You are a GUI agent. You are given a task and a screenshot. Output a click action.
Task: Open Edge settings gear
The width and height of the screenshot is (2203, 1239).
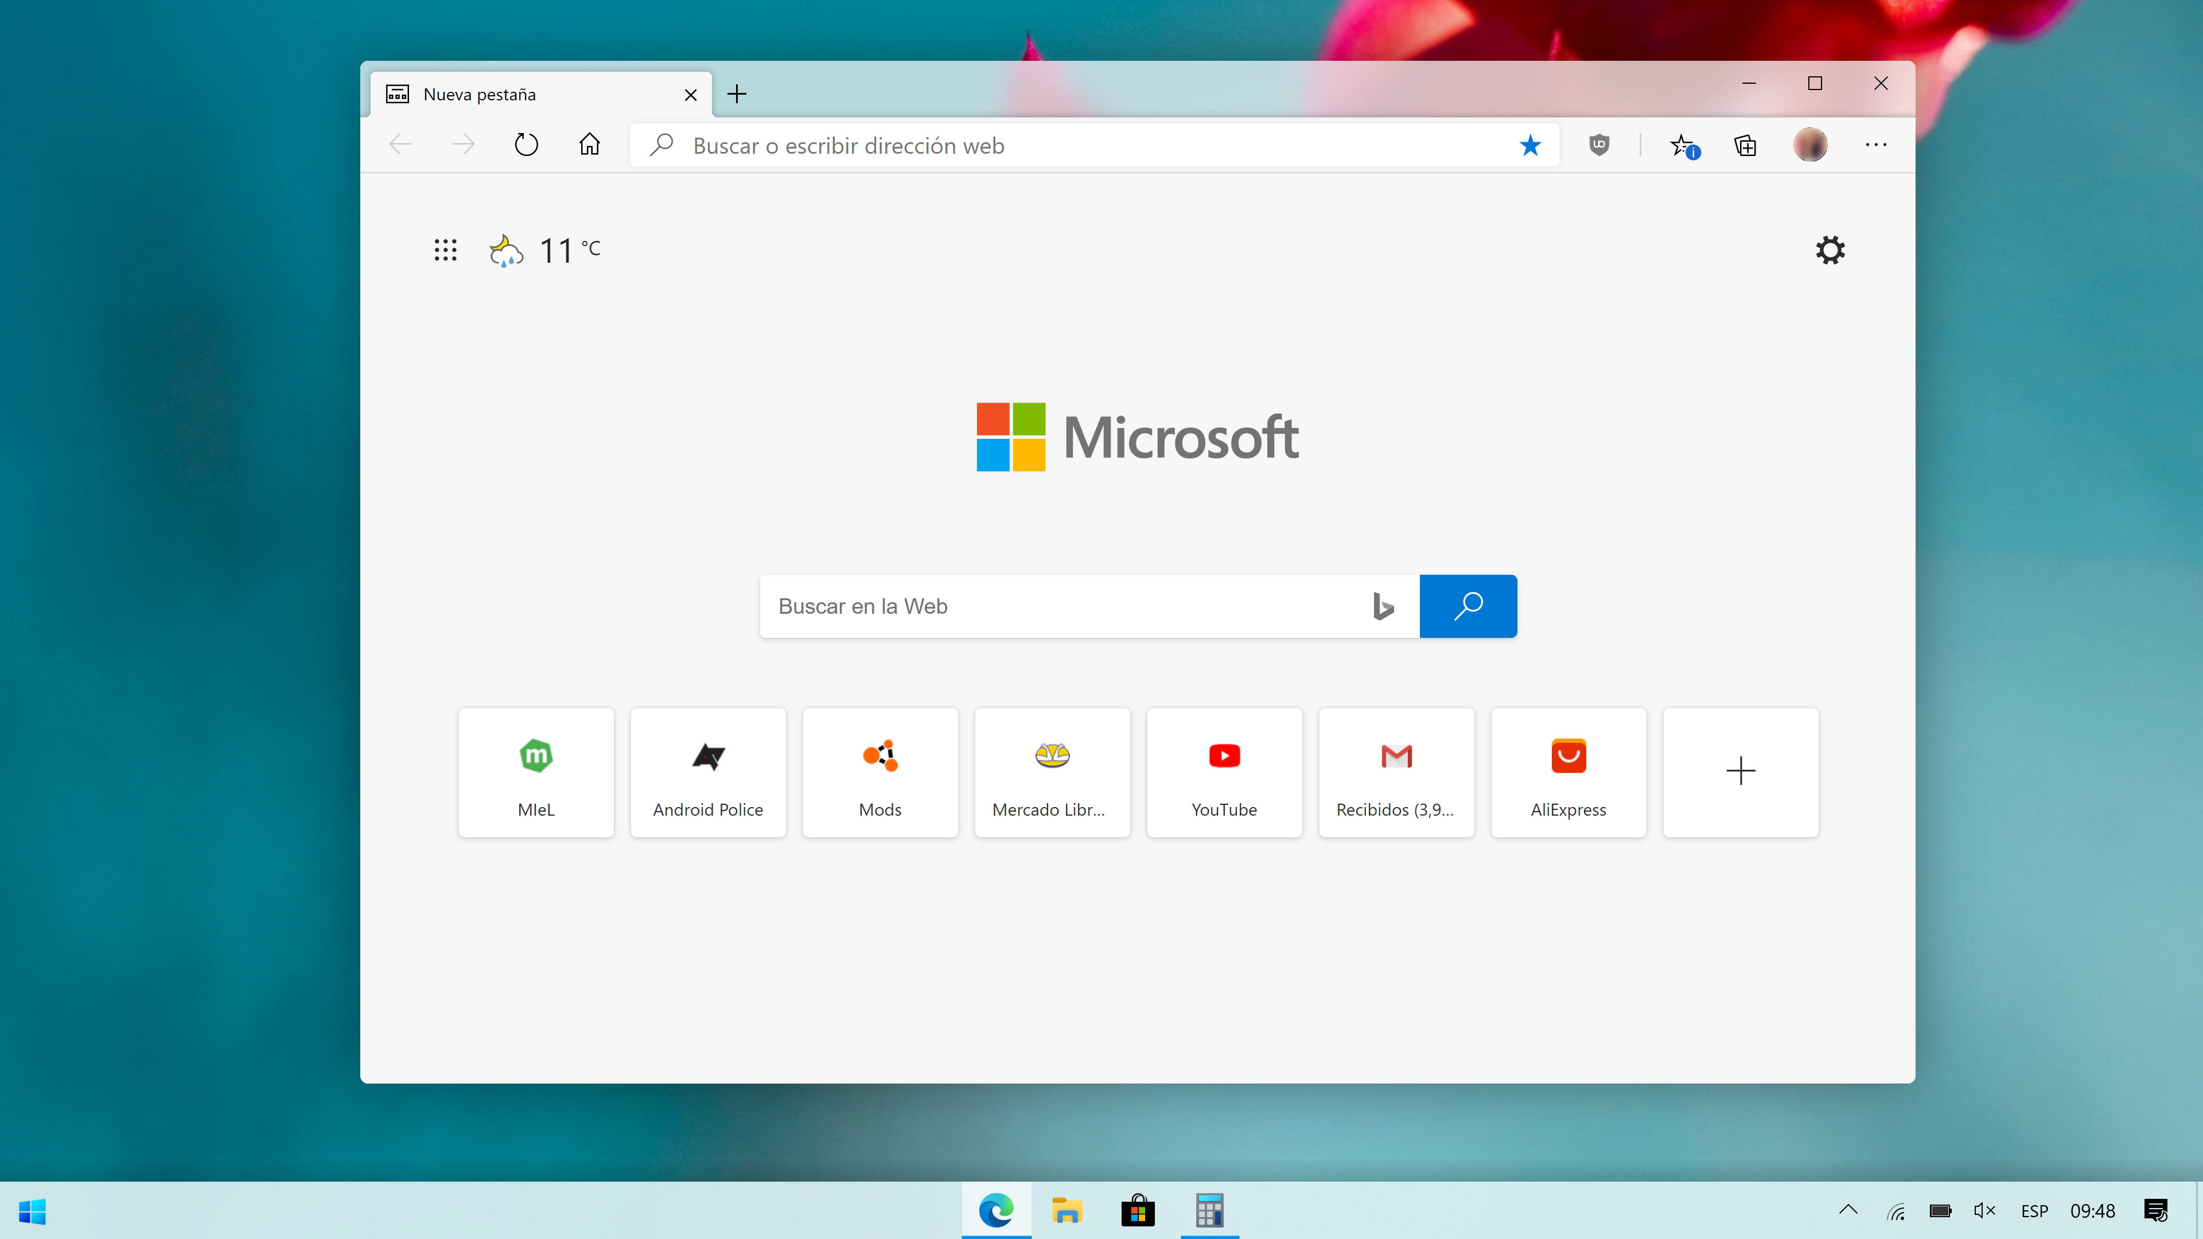[1830, 250]
